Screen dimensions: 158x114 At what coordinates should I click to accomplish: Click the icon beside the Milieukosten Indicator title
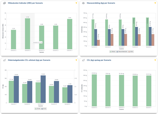tap(4, 3)
